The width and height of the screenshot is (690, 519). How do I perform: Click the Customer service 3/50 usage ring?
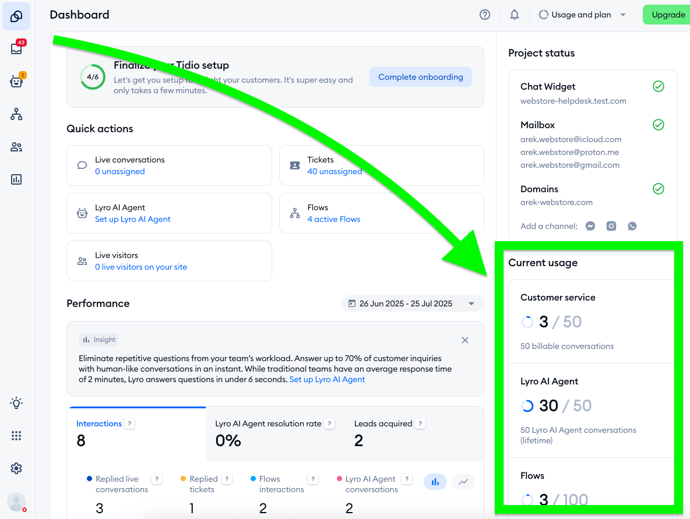pyautogui.click(x=527, y=322)
